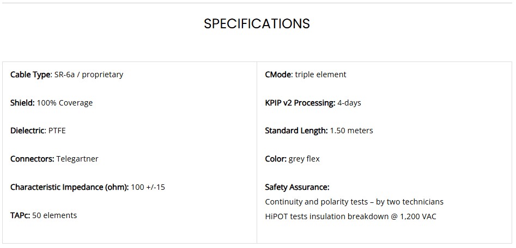
Task: Click the Standard Length label
Action: 296,131
